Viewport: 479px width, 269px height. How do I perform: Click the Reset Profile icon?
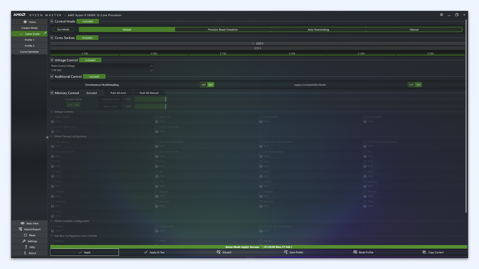coord(355,252)
